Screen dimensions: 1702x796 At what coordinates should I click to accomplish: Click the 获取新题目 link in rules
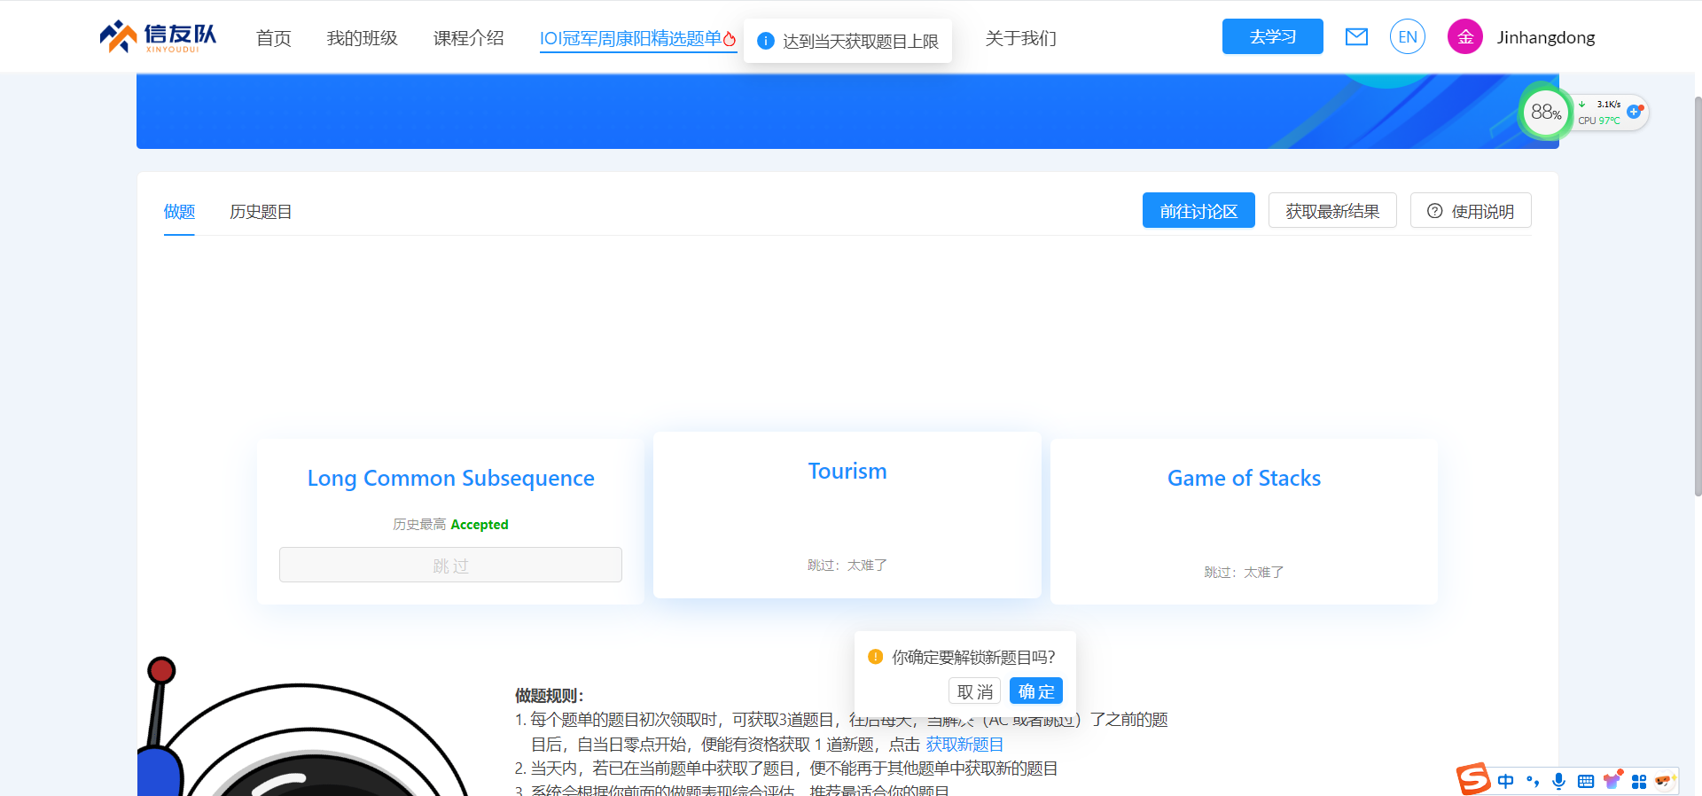(964, 745)
